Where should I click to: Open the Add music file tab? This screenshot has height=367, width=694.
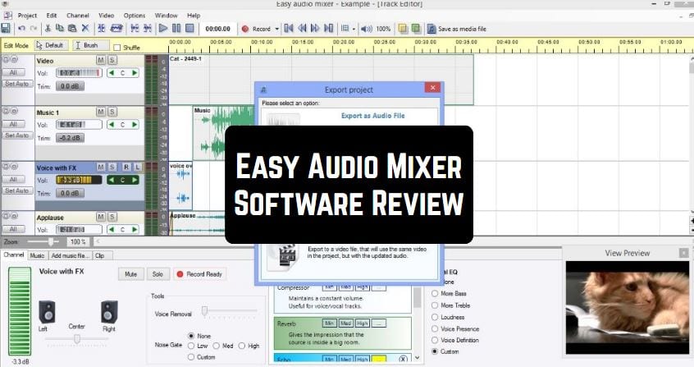tap(70, 255)
